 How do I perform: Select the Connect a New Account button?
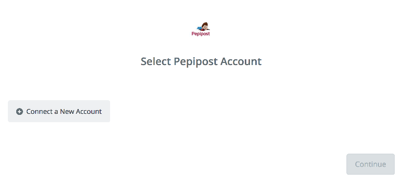click(59, 111)
